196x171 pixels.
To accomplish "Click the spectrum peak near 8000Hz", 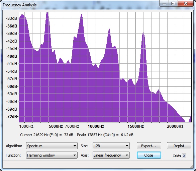I will [82, 14].
